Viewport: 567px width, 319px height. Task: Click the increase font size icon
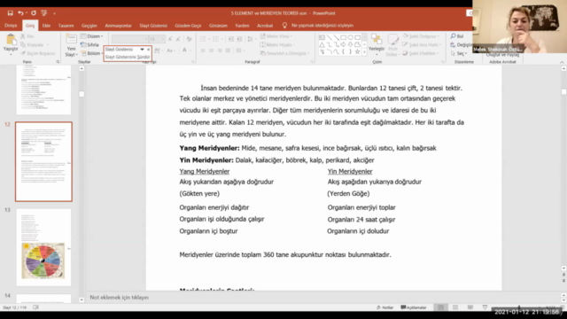[170, 39]
